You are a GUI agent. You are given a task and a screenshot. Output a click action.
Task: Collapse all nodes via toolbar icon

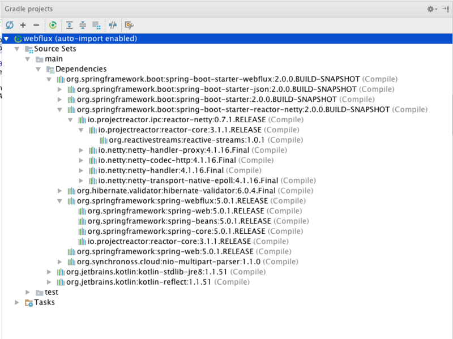[83, 25]
